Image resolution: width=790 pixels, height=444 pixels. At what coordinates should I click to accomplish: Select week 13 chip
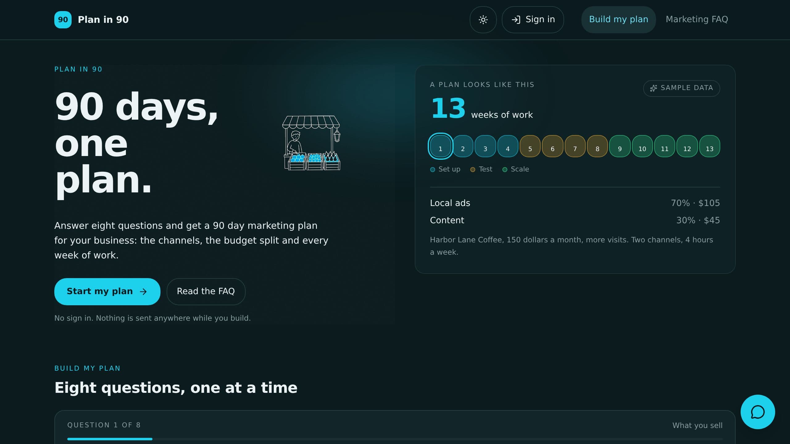coord(709,146)
